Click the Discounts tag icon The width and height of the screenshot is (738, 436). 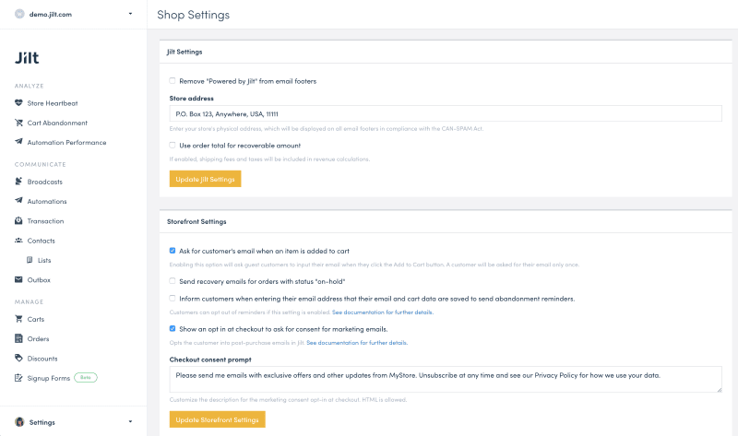(x=18, y=358)
